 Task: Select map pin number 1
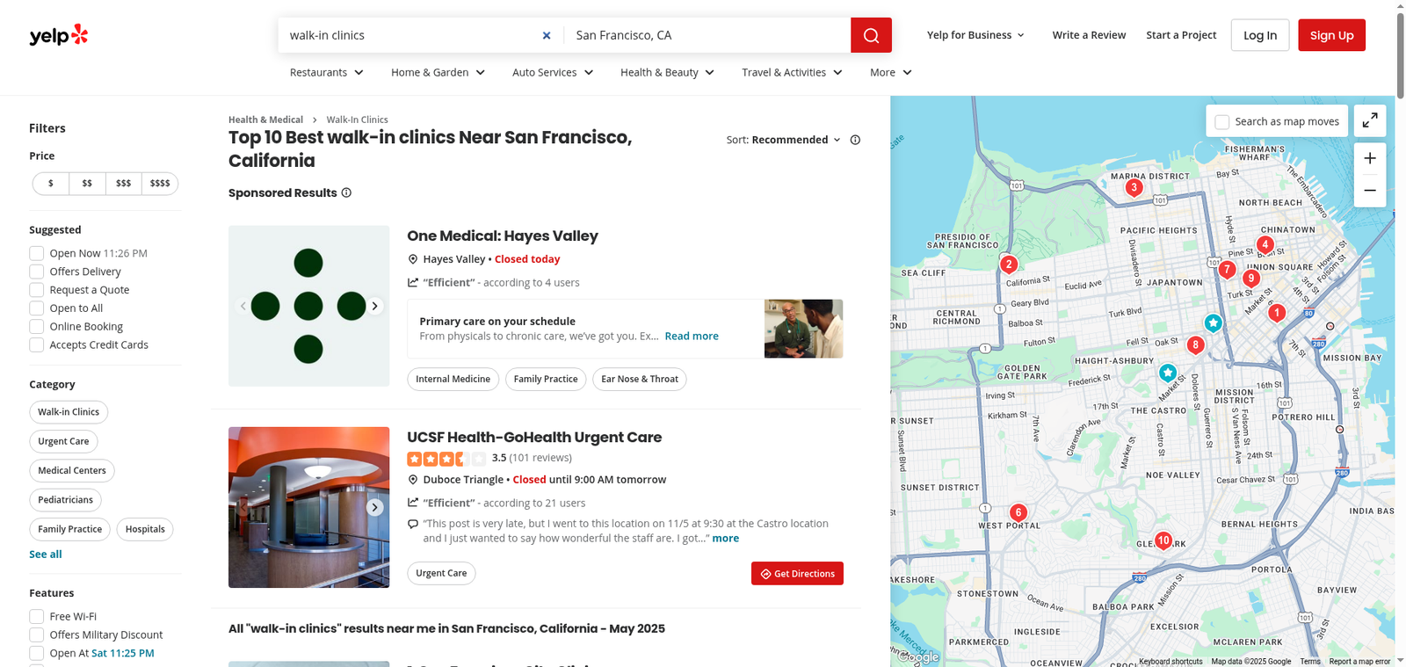(x=1277, y=312)
